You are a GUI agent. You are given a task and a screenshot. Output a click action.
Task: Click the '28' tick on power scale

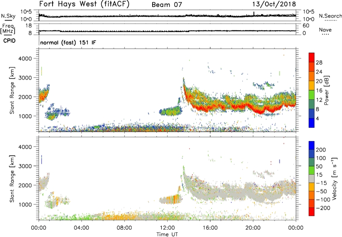[x=319, y=62]
